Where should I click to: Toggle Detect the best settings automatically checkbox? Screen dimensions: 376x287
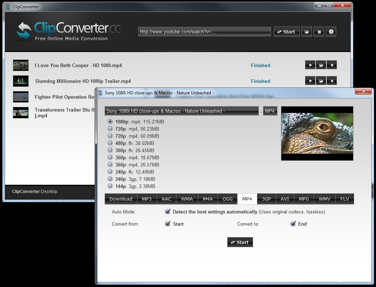(167, 212)
